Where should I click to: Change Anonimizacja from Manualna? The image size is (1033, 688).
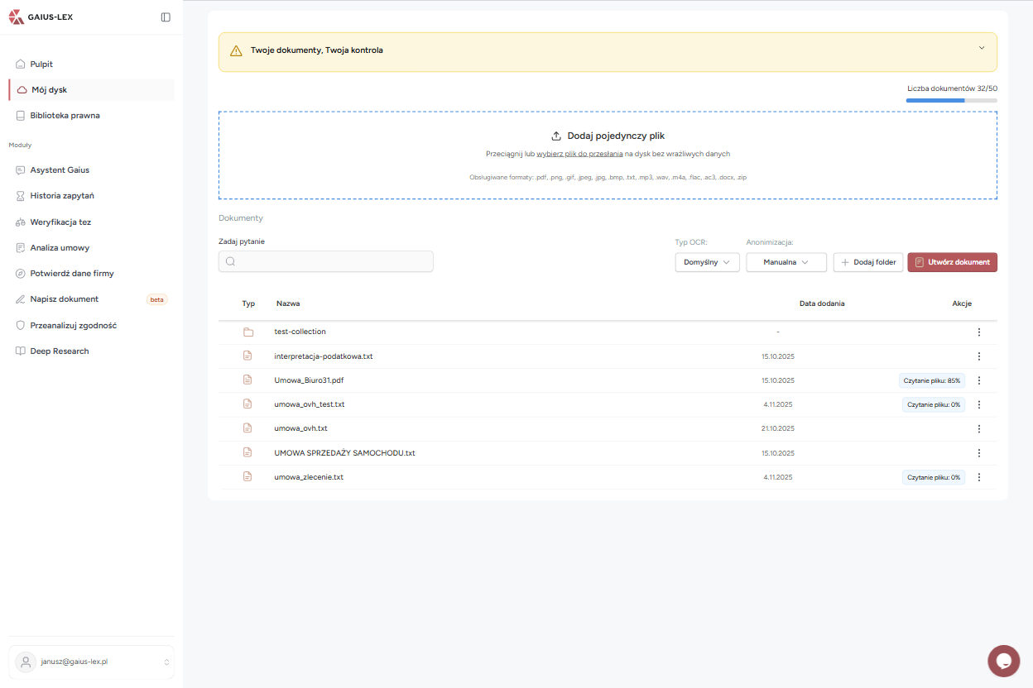pos(786,261)
